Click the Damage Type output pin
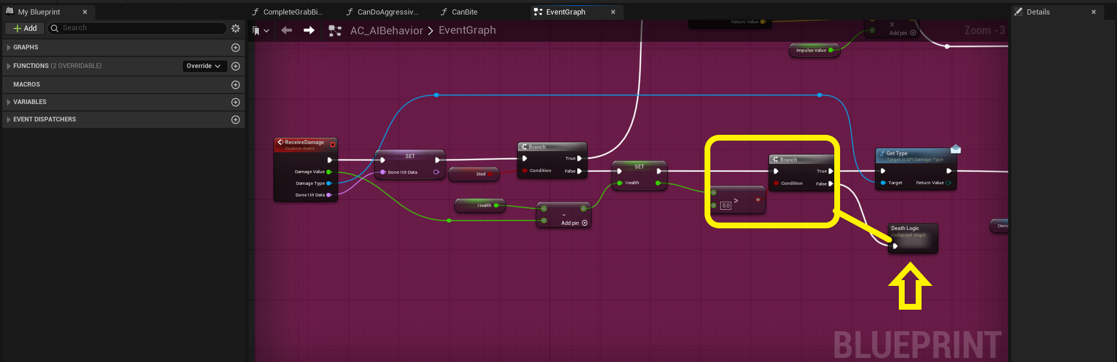 pos(329,184)
